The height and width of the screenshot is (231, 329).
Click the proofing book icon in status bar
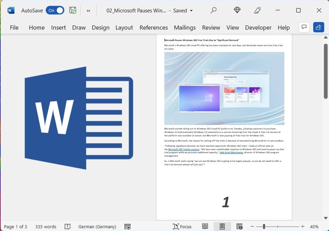click(67, 227)
